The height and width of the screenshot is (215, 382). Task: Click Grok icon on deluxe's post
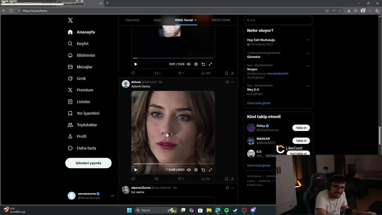coord(227,82)
